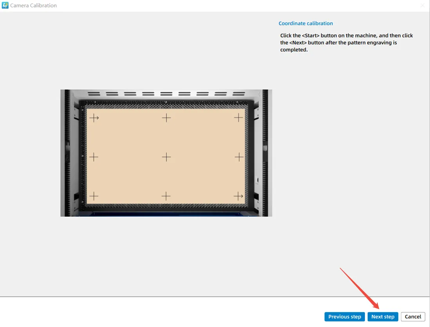
Task: Click the ventilation slots in the machine image
Action: click(166, 94)
